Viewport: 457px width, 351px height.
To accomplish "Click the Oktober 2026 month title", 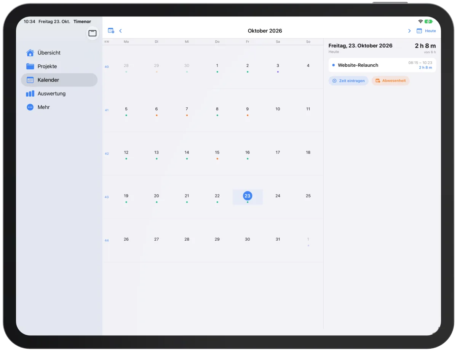I will pyautogui.click(x=265, y=31).
